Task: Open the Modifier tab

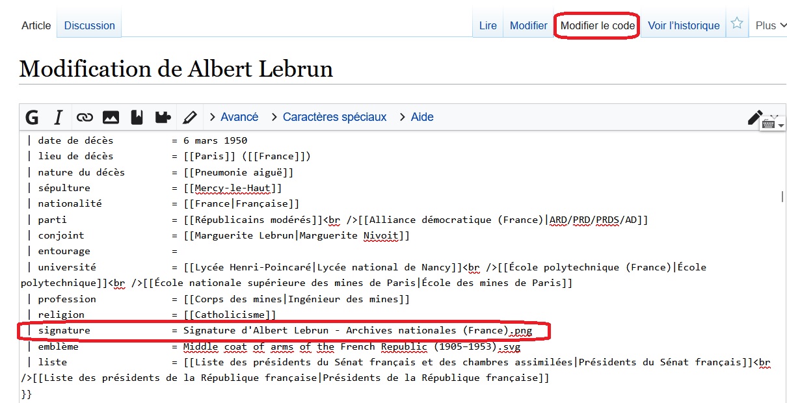Action: [x=528, y=25]
